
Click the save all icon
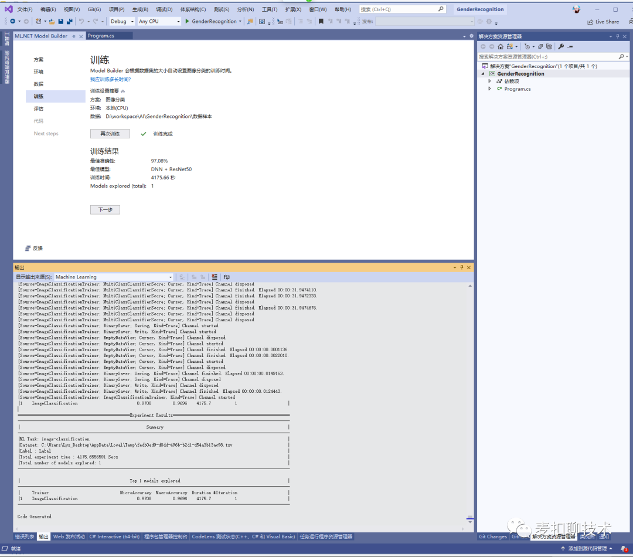pyautogui.click(x=69, y=22)
